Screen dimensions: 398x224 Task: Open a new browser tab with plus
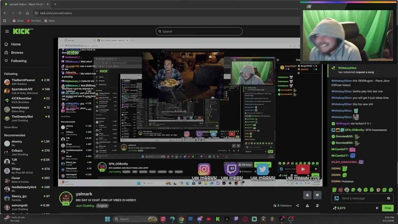tap(55, 4)
